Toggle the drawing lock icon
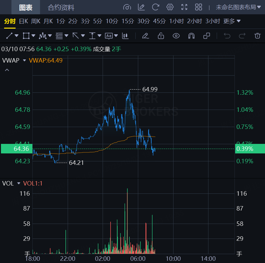This screenshot has height=263, width=265. click(161, 36)
